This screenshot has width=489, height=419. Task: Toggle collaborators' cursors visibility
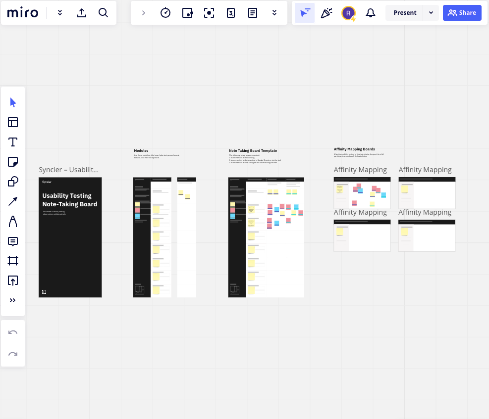[x=304, y=12]
